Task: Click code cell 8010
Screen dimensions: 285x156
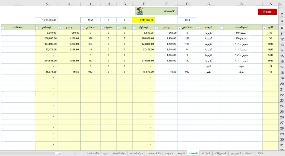Action: [x=271, y=61]
